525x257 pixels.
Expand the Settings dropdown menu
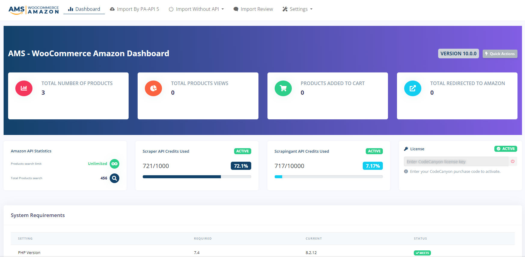click(298, 9)
